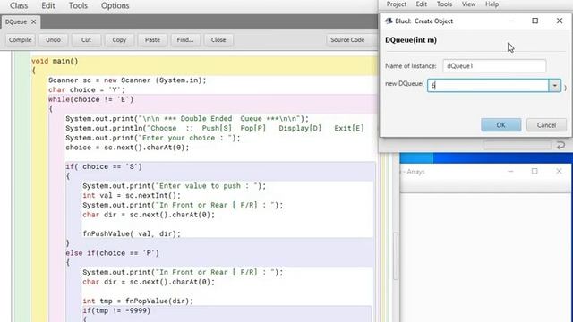Click the 'DQueue(int m)' constructor heading

(411, 40)
